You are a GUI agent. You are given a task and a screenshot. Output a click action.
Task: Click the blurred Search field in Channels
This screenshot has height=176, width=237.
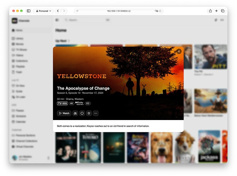tap(87, 20)
